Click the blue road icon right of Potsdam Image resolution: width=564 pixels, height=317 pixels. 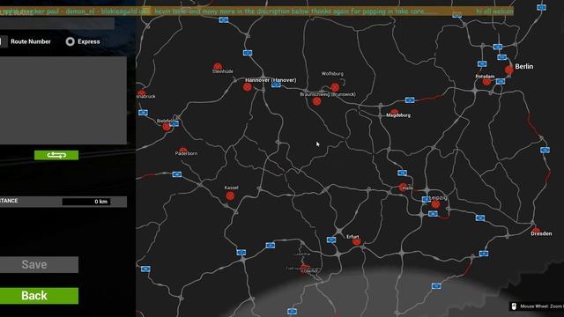[x=501, y=82]
